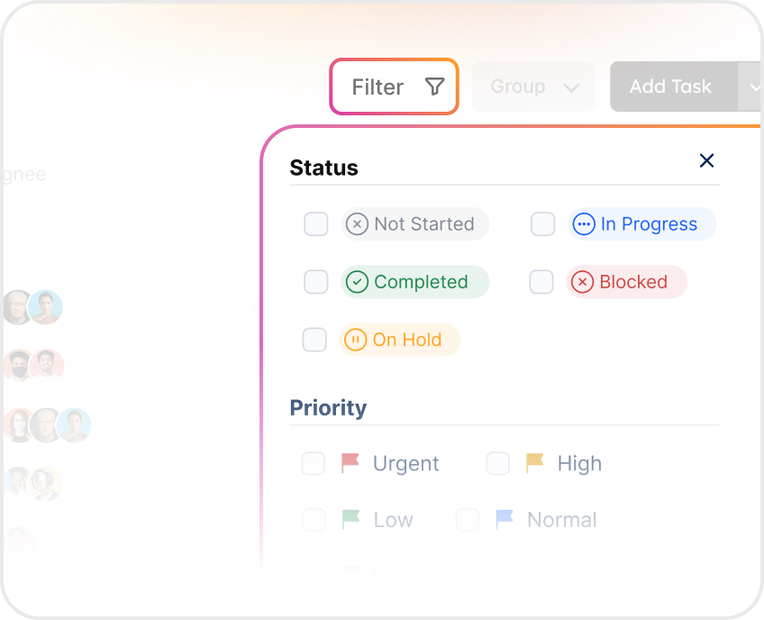Click the yellow High priority flag
Viewport: 764px width, 620px height.
pyautogui.click(x=535, y=463)
